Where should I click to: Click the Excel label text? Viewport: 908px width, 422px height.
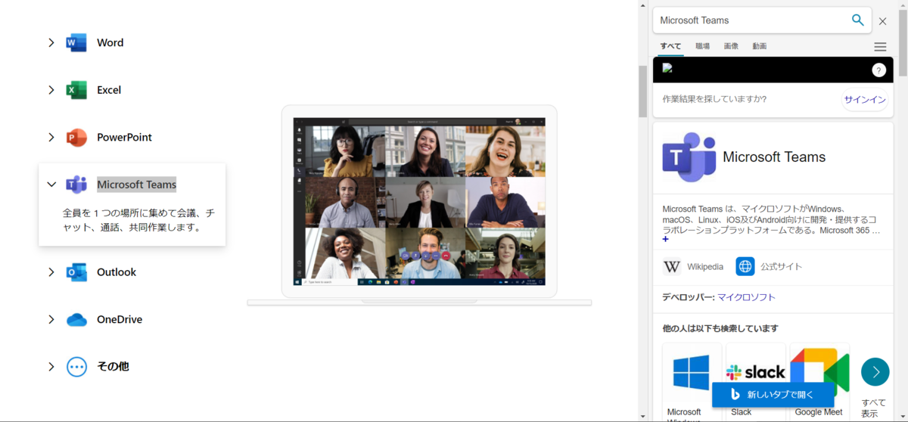(109, 90)
